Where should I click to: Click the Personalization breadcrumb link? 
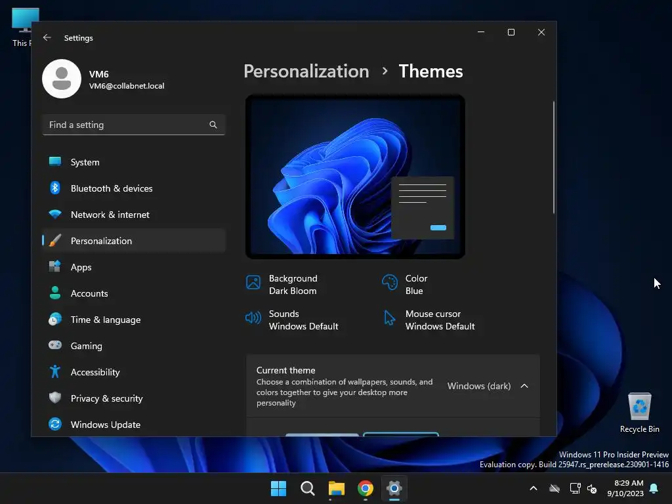pos(306,71)
